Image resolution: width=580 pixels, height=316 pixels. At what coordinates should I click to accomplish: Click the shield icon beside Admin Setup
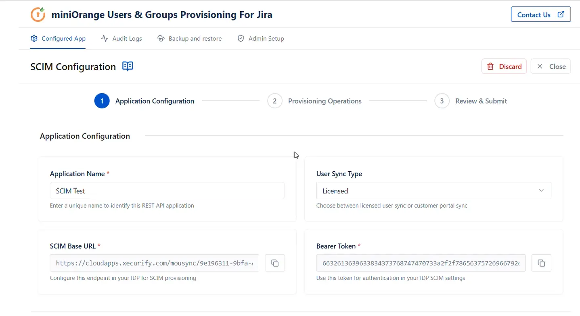pyautogui.click(x=241, y=38)
